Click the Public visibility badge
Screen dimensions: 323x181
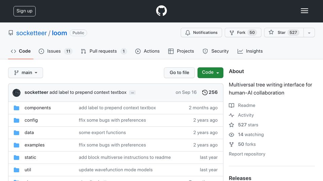(x=78, y=33)
